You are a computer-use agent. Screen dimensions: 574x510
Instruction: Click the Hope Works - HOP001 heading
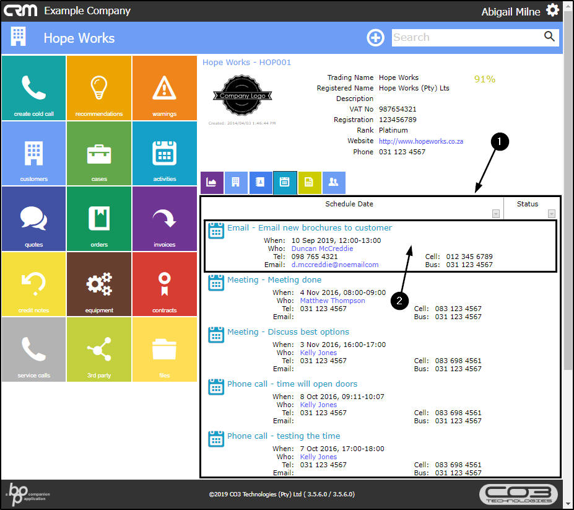246,63
